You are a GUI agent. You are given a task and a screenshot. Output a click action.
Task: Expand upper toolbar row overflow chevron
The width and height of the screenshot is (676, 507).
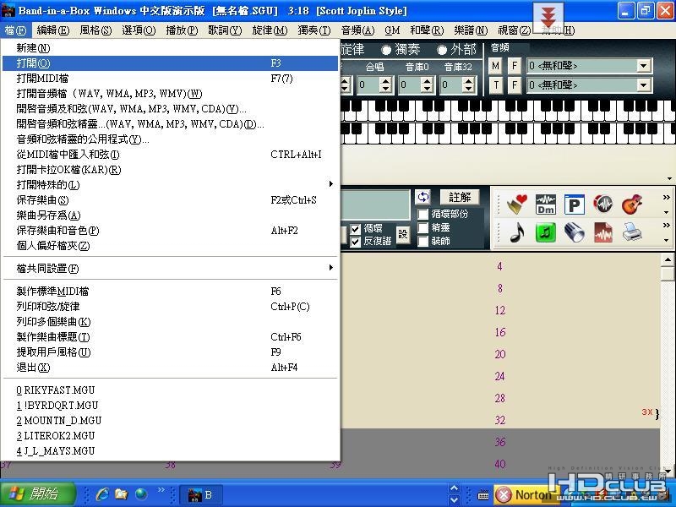[x=667, y=198]
